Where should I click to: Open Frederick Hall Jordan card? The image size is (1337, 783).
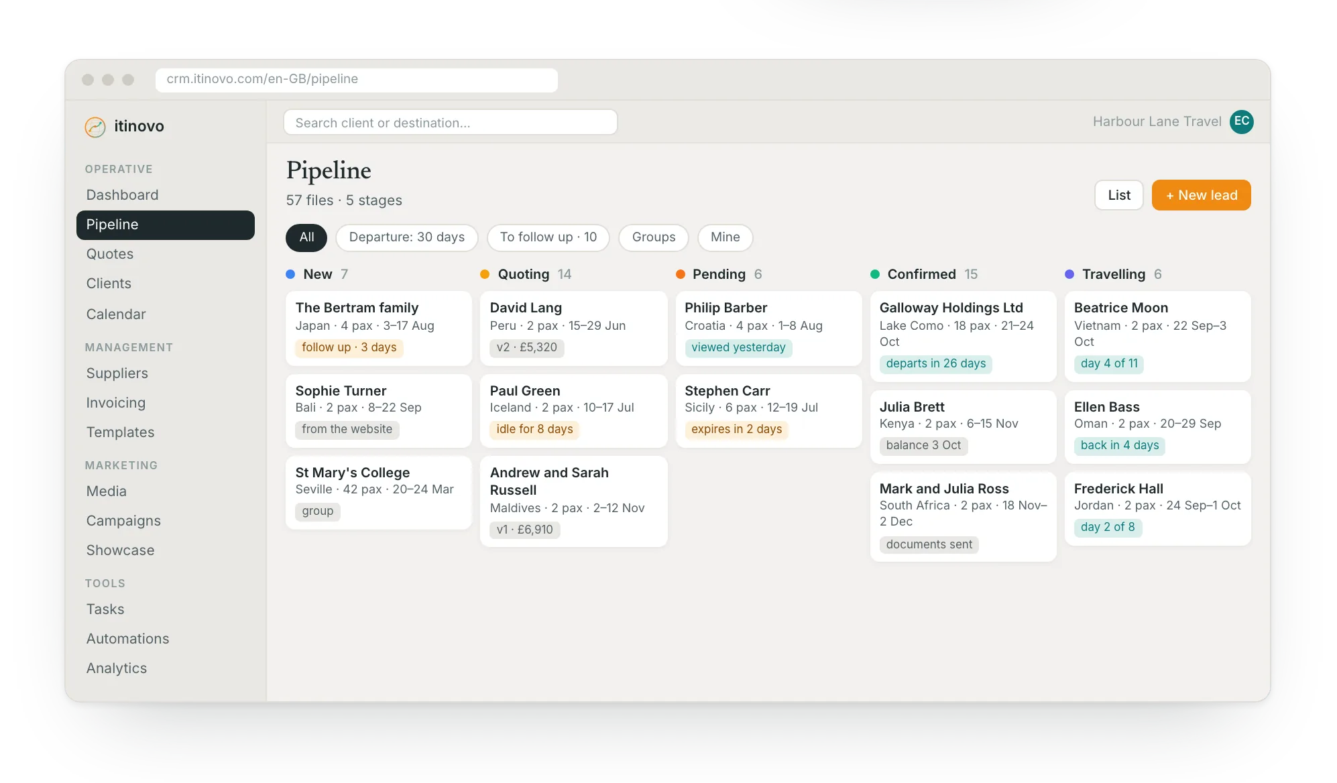(x=1157, y=508)
